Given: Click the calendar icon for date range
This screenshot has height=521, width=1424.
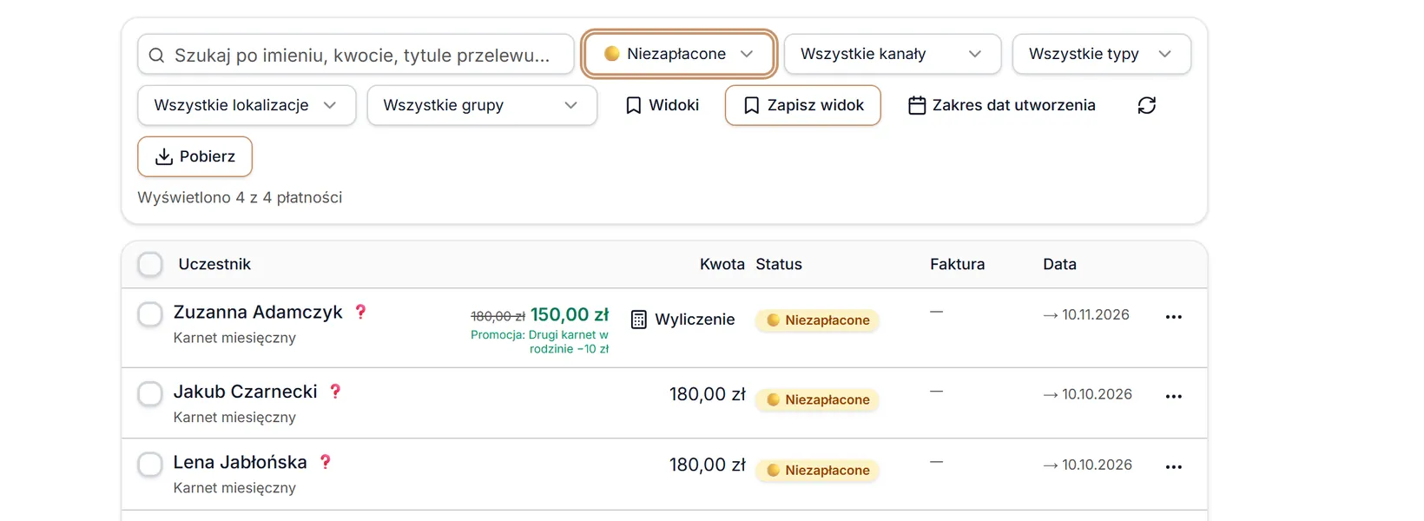Looking at the screenshot, I should [917, 105].
